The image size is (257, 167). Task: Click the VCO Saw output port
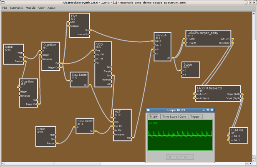113,75
